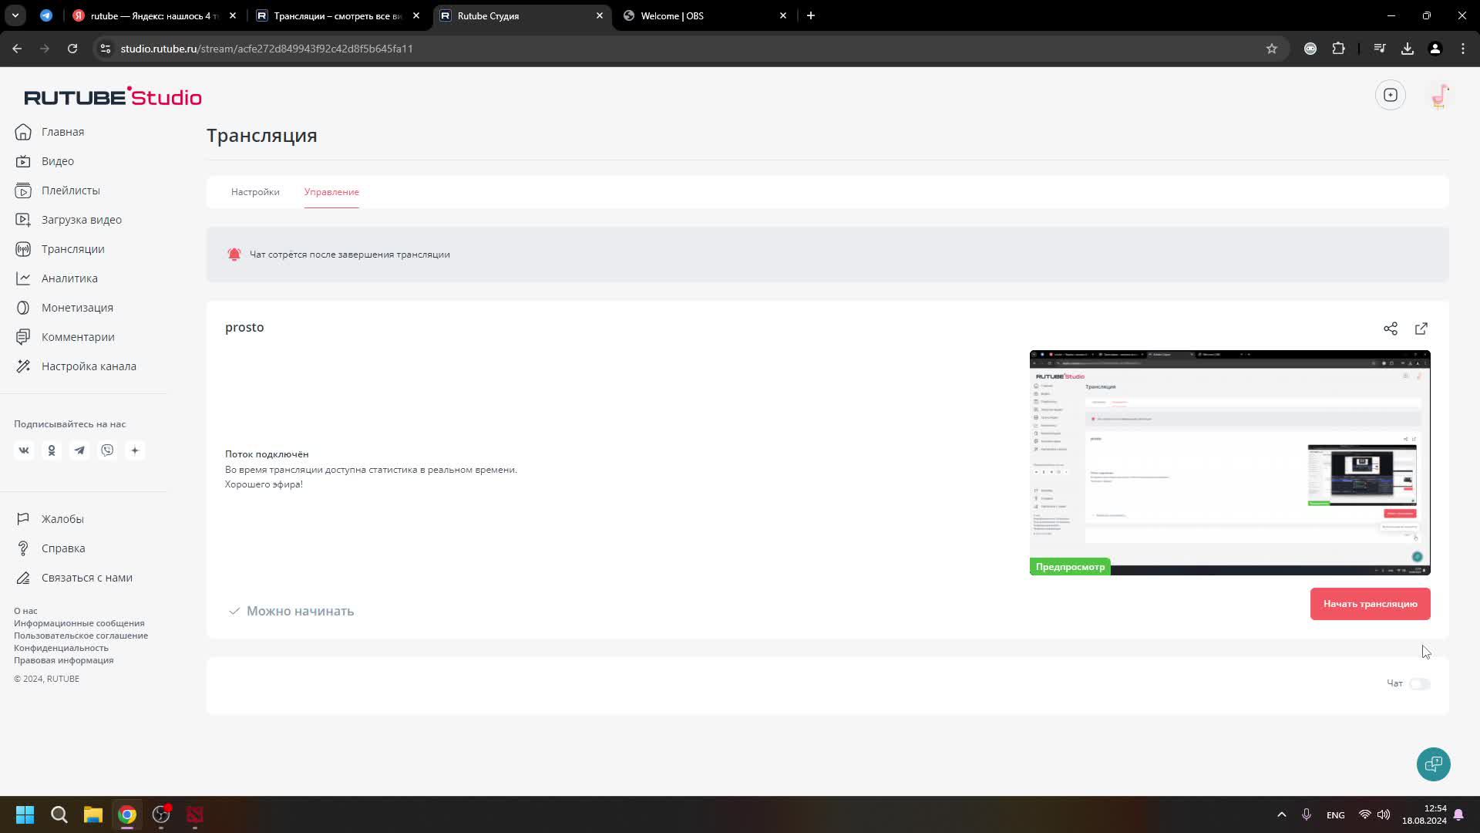Screen dimensions: 1480x833
Task: Click the share icon next to prosto
Action: (x=1390, y=329)
